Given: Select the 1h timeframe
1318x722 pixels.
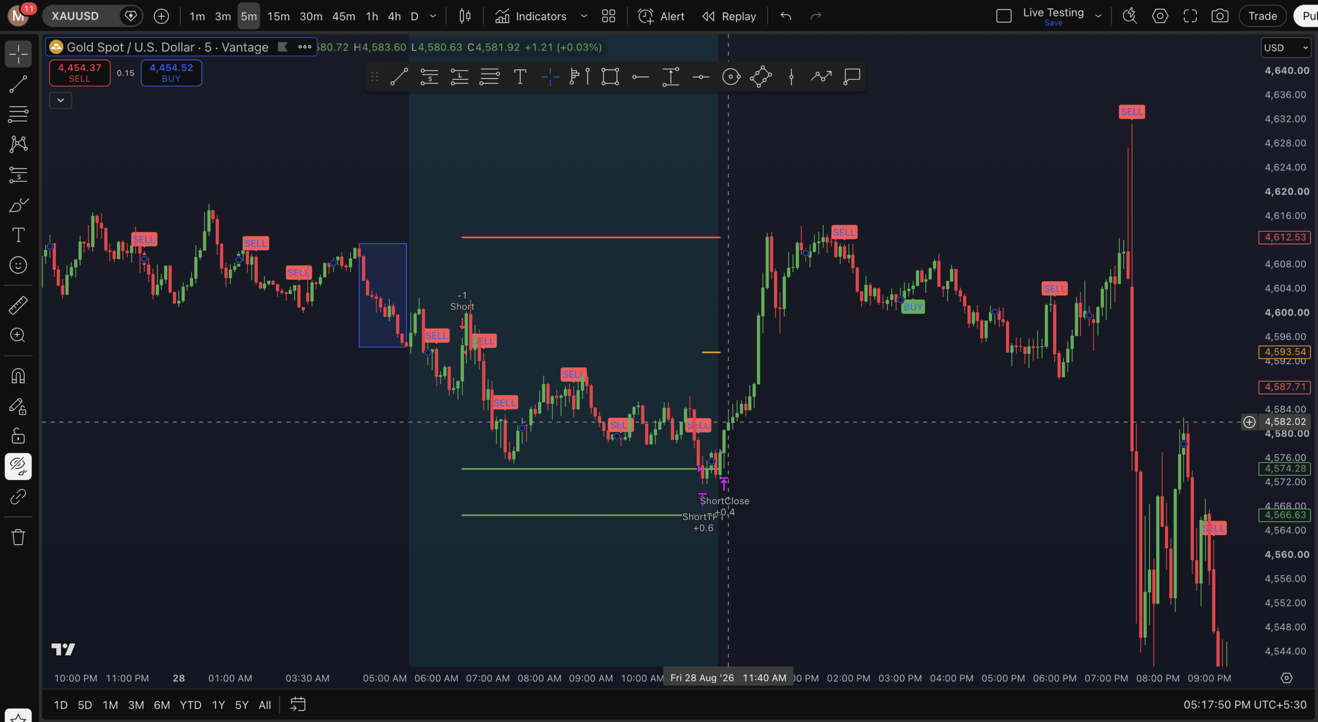Looking at the screenshot, I should coord(372,16).
